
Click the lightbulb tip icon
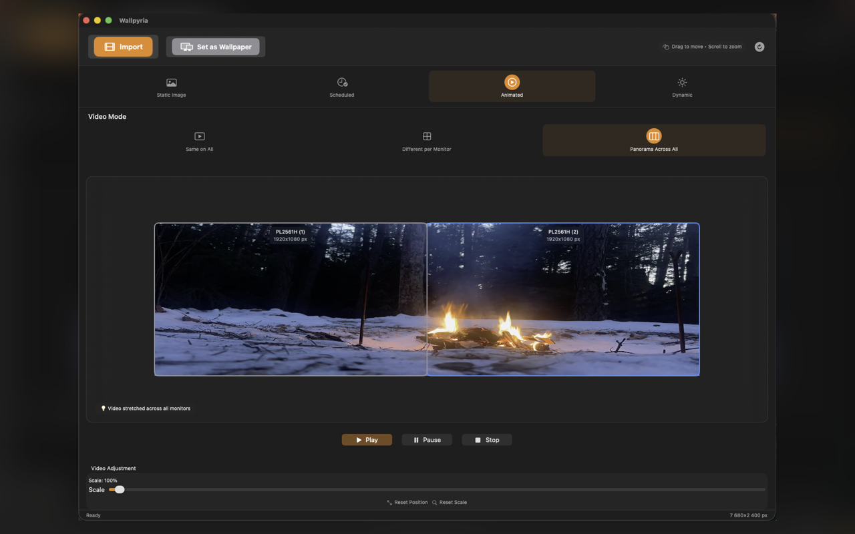coord(104,409)
